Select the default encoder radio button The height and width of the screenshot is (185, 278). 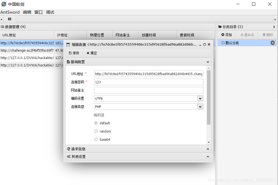pos(96,123)
